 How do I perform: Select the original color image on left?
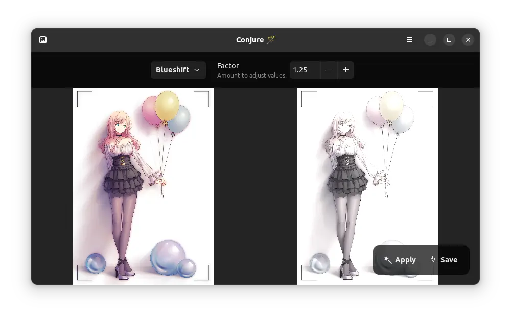click(x=143, y=186)
